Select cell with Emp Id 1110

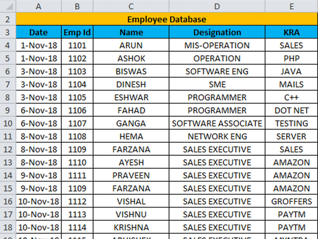77,162
